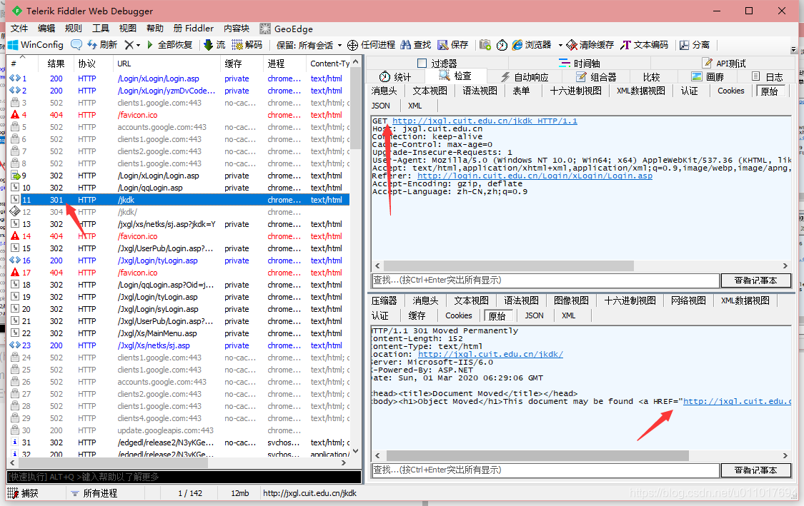804x506 pixels.
Task: Select session 4 with 404 /favicon.ico
Action: point(179,115)
